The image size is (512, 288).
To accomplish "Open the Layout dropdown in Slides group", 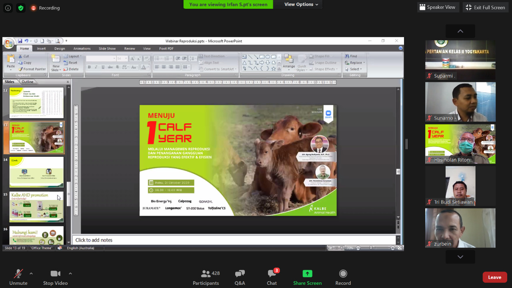I will pos(72,56).
